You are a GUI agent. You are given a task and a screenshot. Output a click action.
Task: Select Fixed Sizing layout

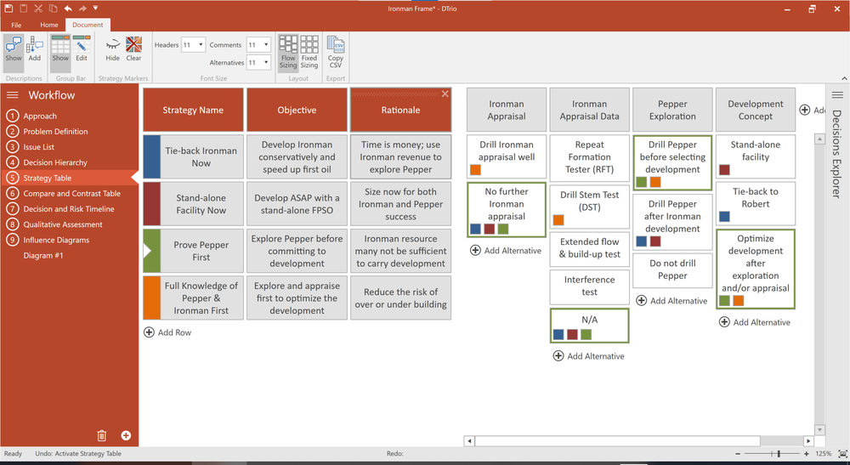309,52
